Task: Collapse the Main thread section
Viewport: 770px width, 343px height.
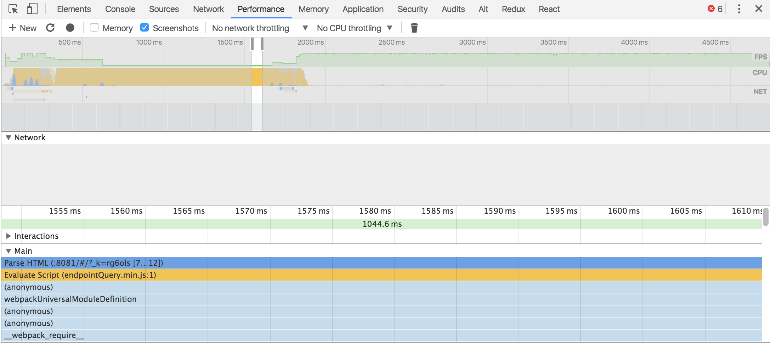Action: click(9, 251)
